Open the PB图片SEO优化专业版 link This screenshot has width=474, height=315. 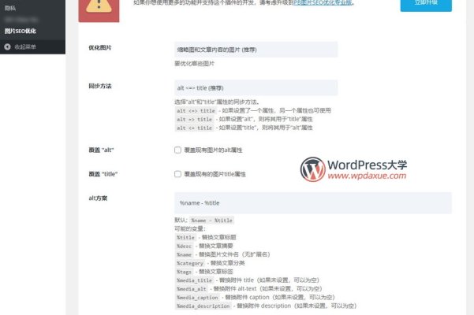323,2
